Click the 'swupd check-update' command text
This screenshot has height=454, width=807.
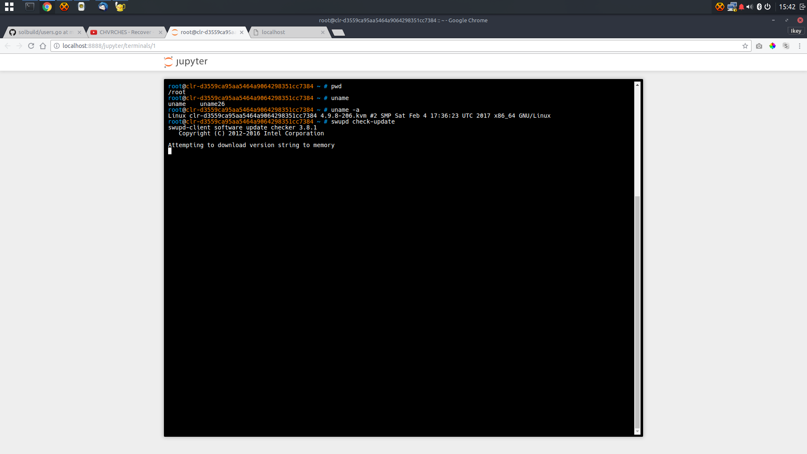tap(363, 121)
